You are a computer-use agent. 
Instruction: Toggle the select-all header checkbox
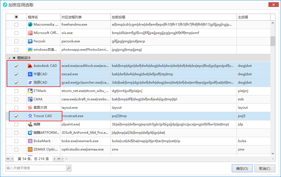click(16, 17)
